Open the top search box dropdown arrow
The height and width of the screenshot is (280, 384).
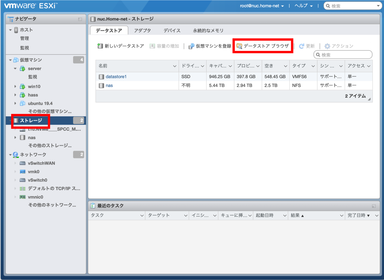point(378,6)
